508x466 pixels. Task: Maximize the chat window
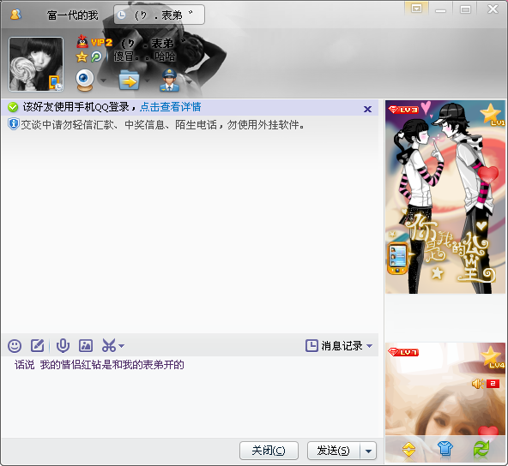[466, 9]
